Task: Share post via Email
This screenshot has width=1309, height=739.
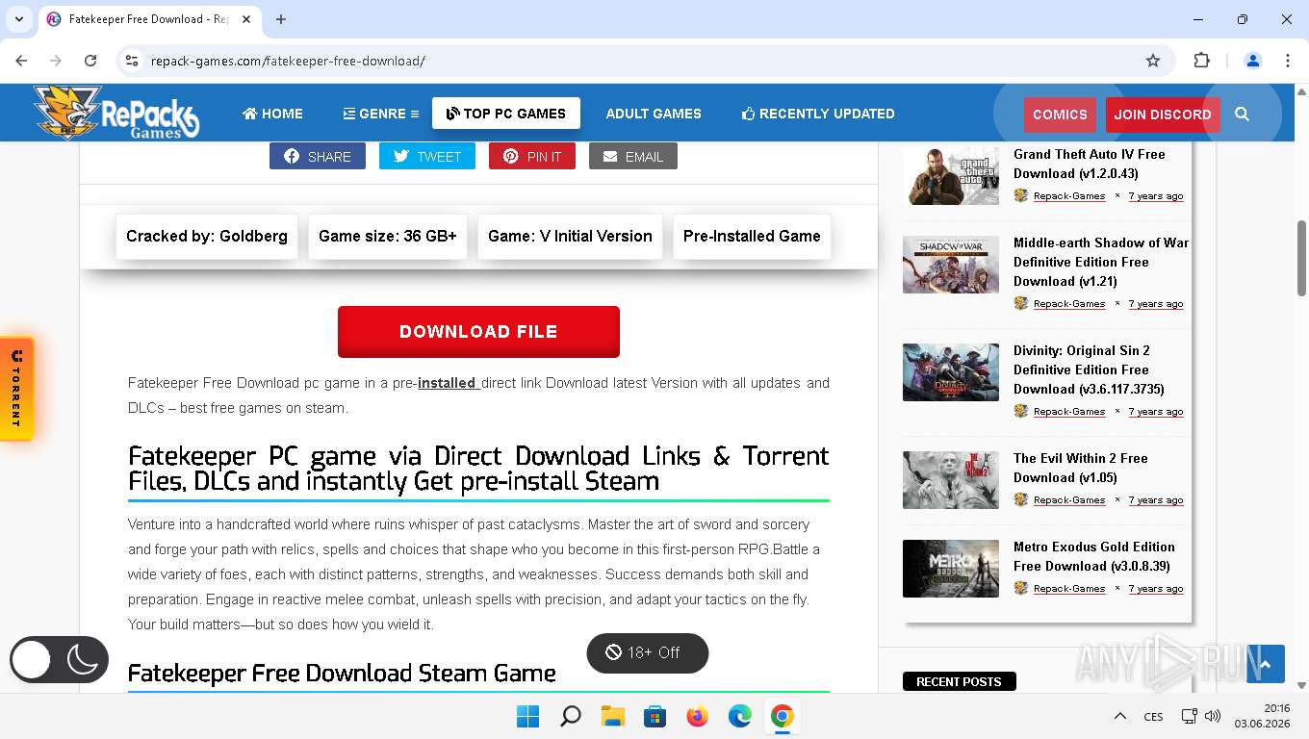Action: 633,157
